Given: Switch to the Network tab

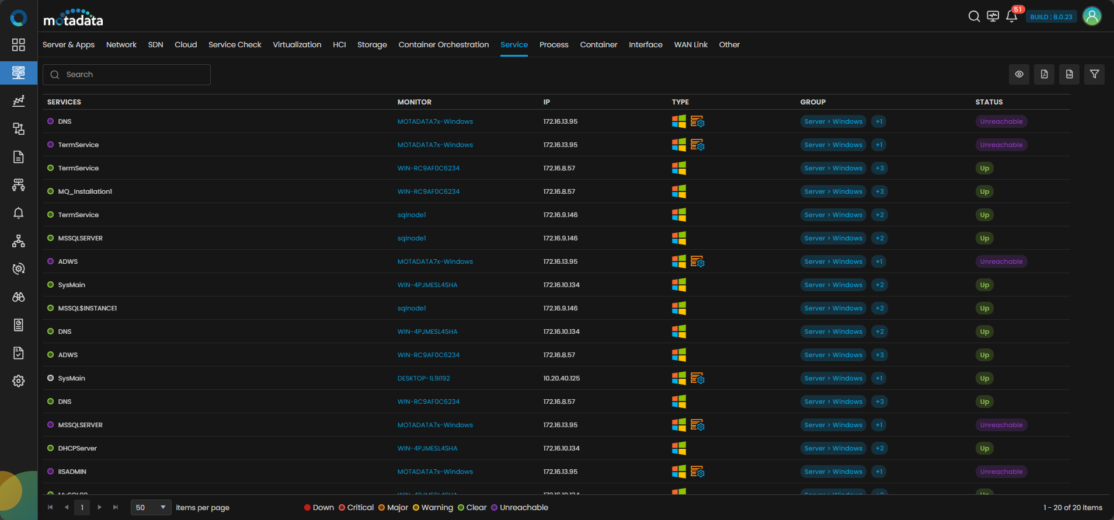Looking at the screenshot, I should tap(121, 44).
